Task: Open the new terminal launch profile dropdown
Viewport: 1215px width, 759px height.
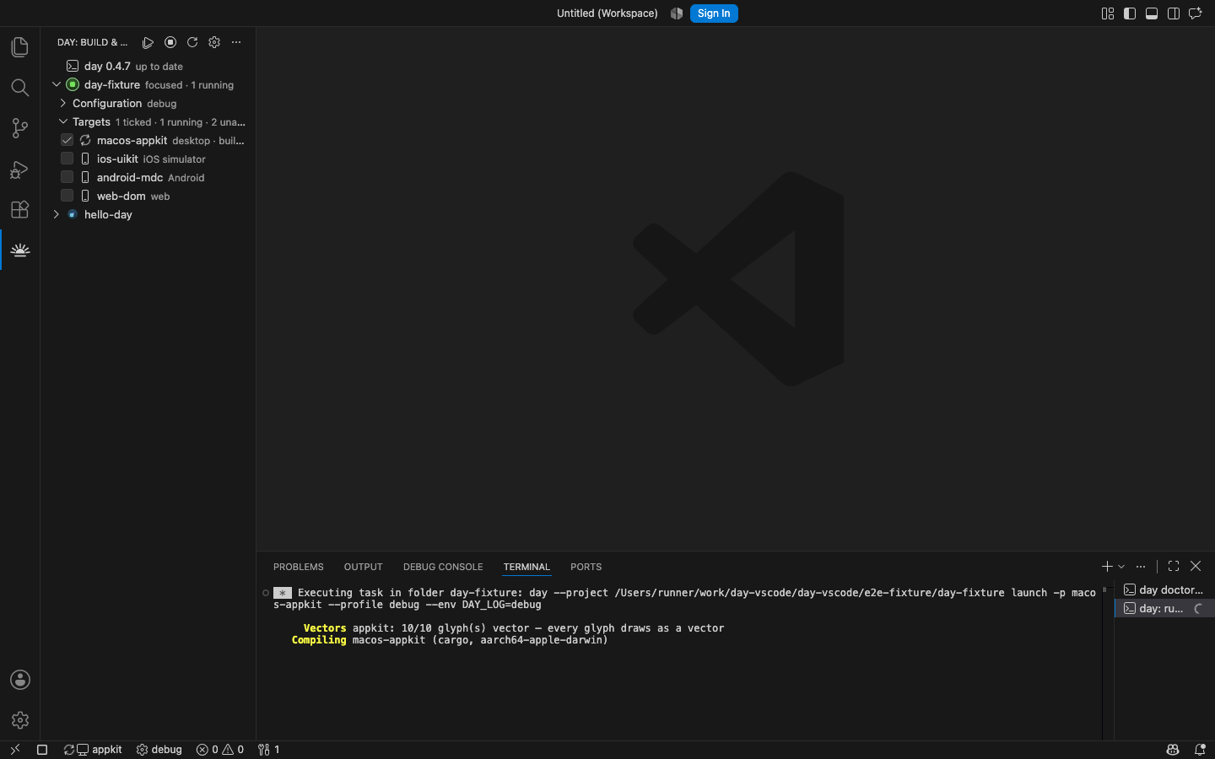Action: coord(1121,567)
